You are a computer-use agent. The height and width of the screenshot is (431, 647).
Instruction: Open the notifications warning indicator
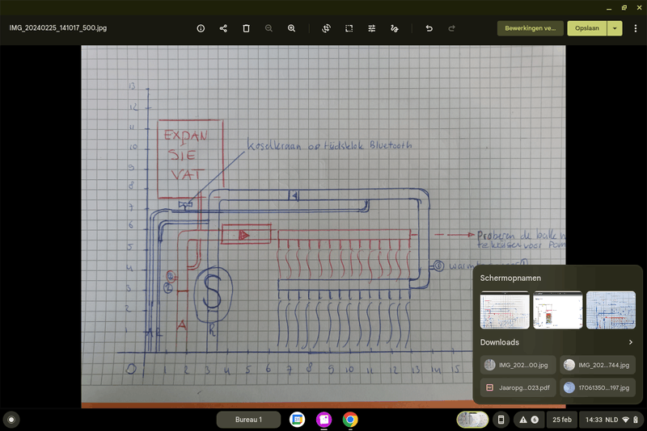(x=529, y=420)
